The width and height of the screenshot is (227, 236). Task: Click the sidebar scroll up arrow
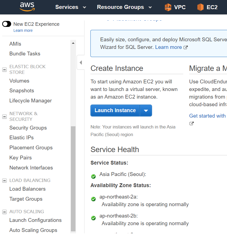pyautogui.click(x=73, y=43)
